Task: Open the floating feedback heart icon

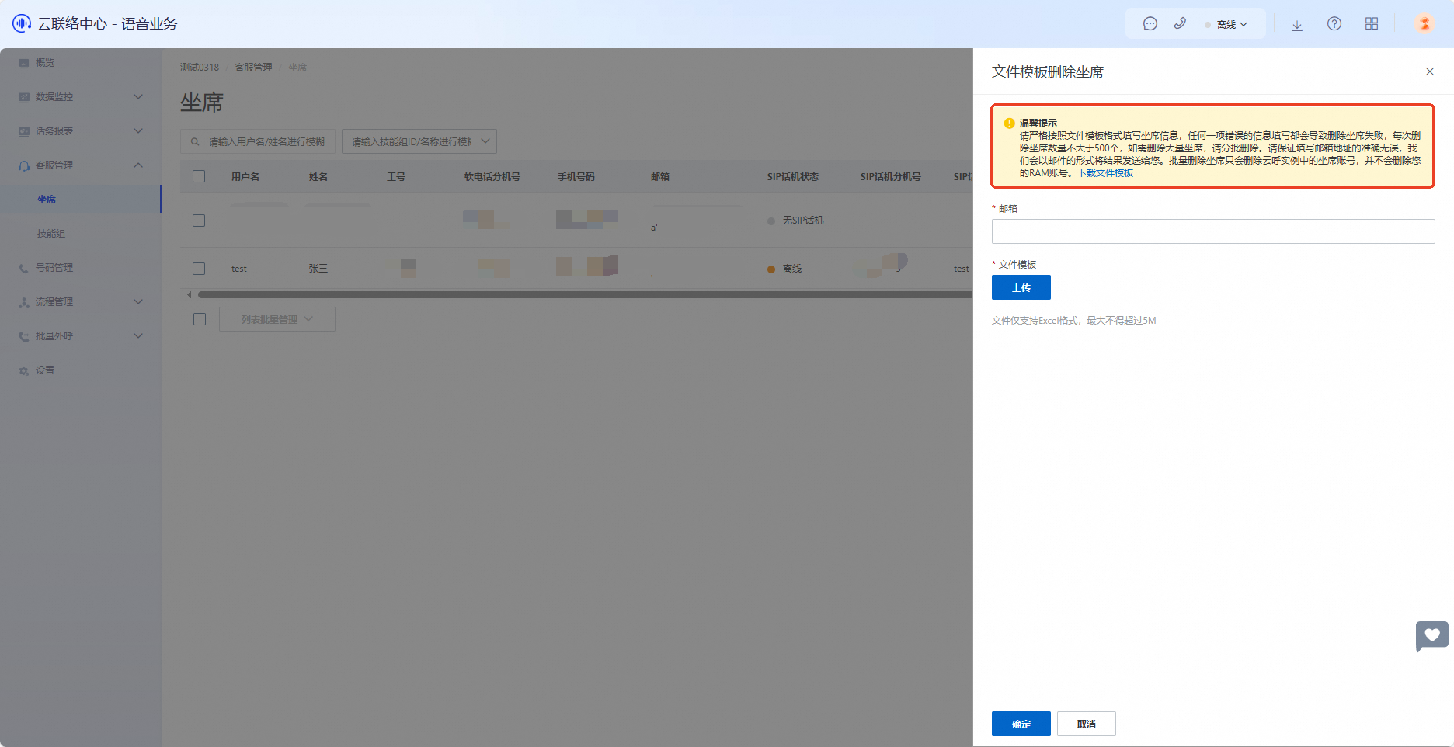Action: (x=1432, y=636)
